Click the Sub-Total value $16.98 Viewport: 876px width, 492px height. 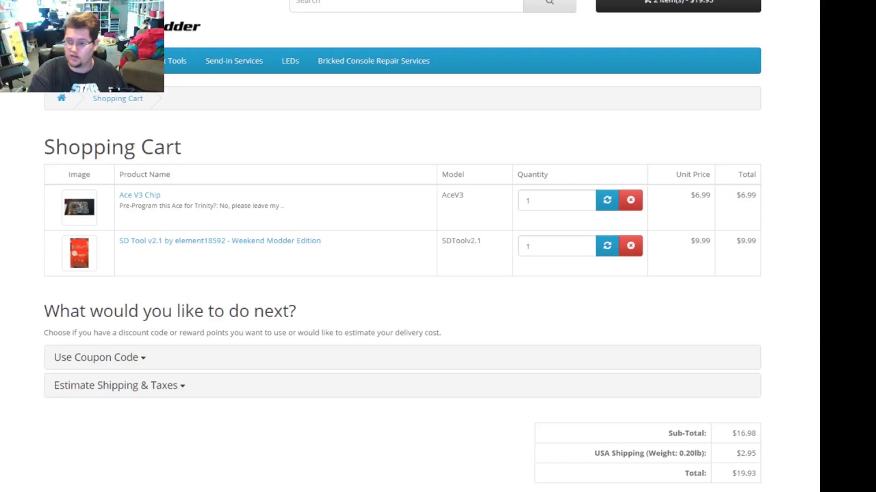pos(744,433)
